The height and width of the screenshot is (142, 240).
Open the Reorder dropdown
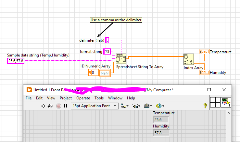(x=159, y=106)
